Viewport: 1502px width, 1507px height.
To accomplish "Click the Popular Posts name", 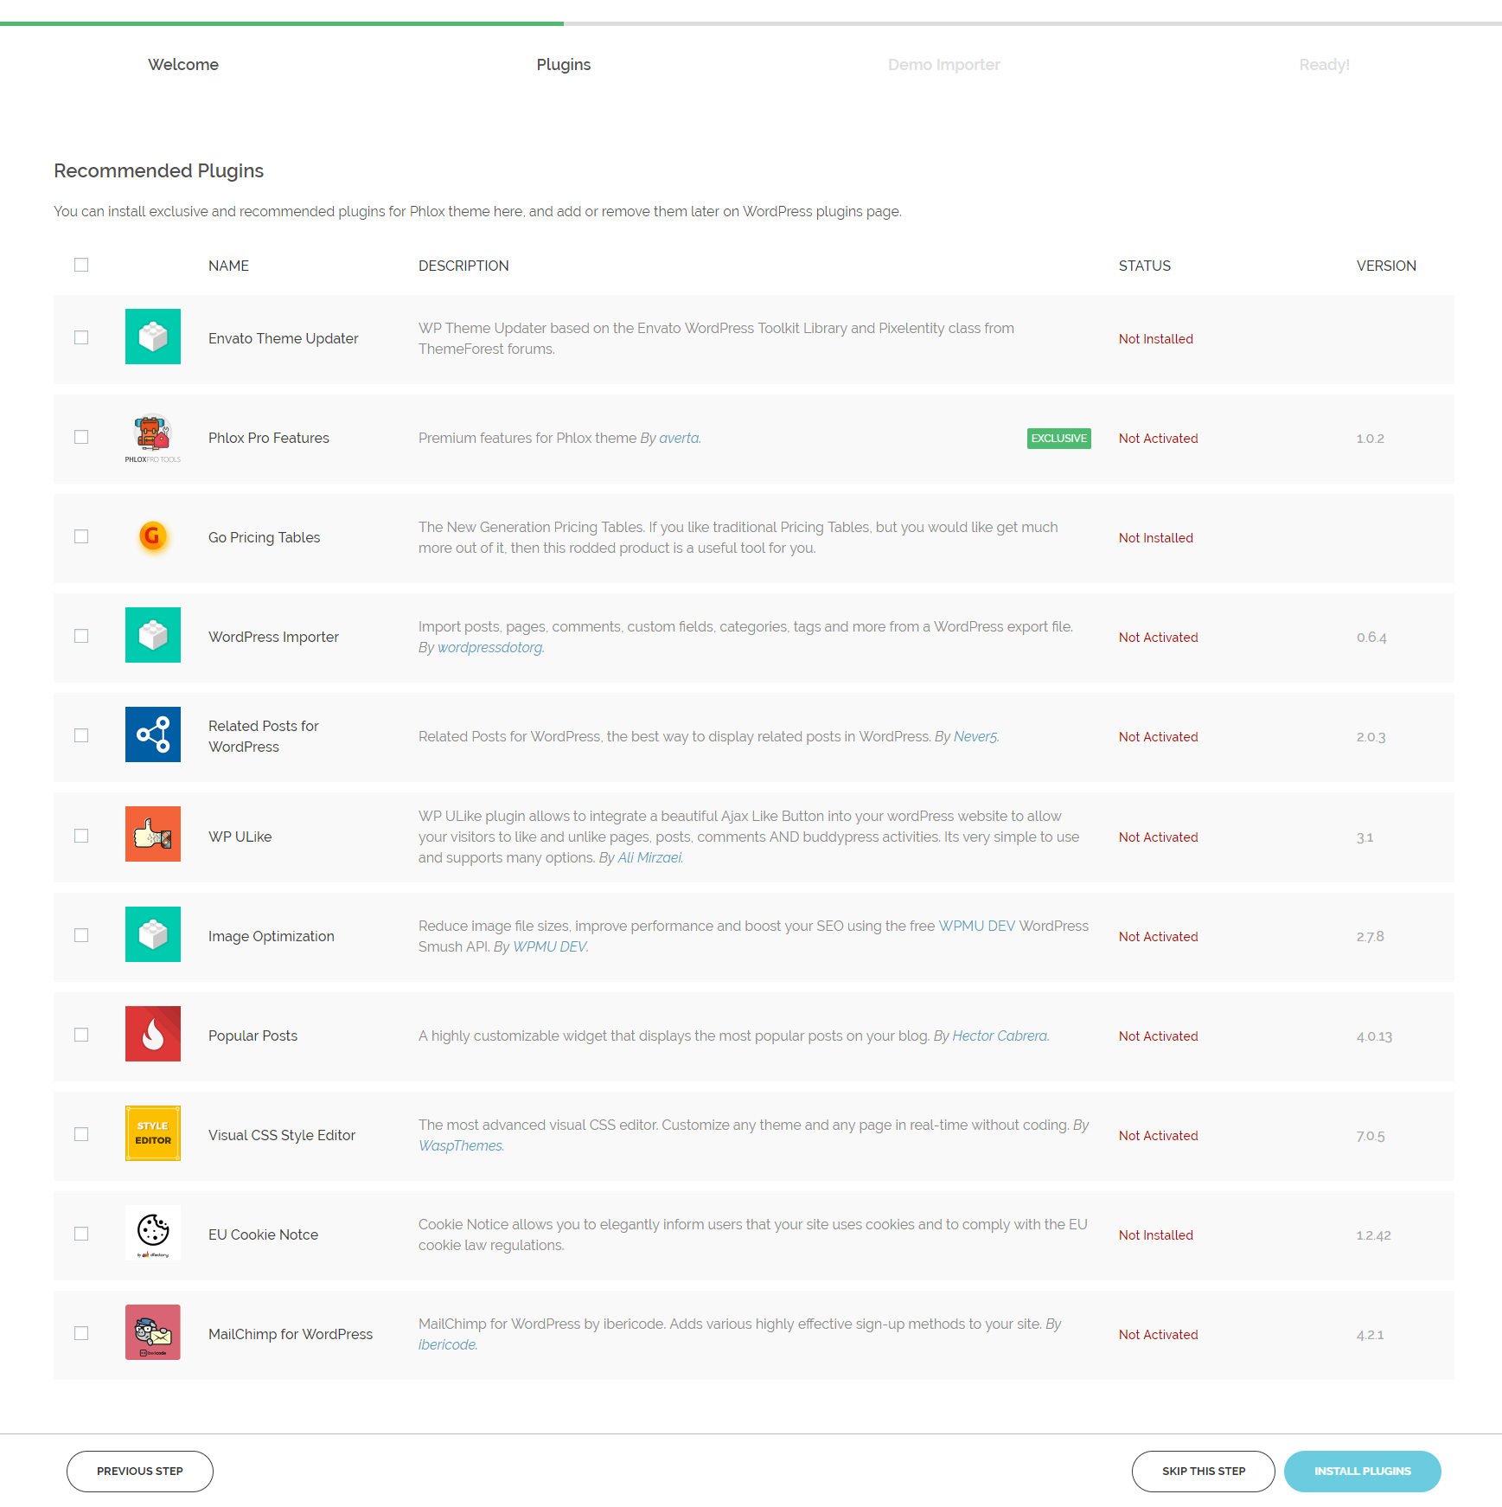I will 252,1036.
